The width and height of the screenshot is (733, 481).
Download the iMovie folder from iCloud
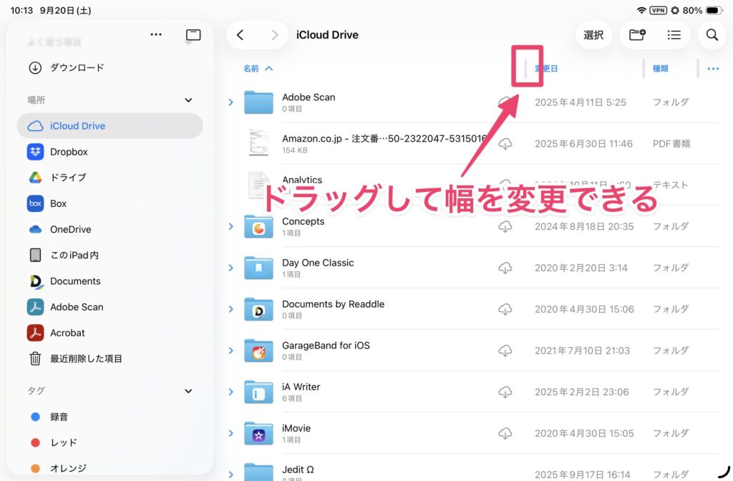[505, 433]
